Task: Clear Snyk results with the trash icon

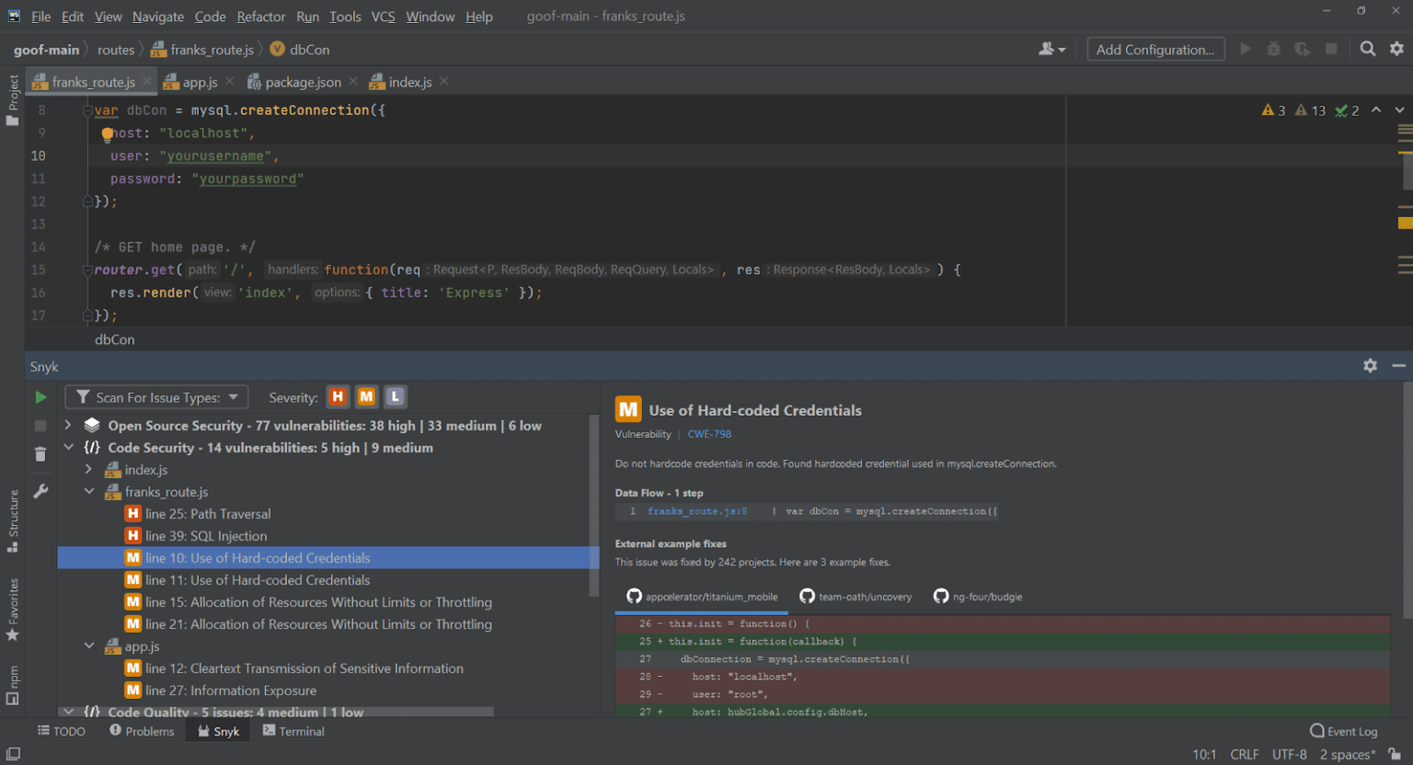Action: (x=40, y=453)
